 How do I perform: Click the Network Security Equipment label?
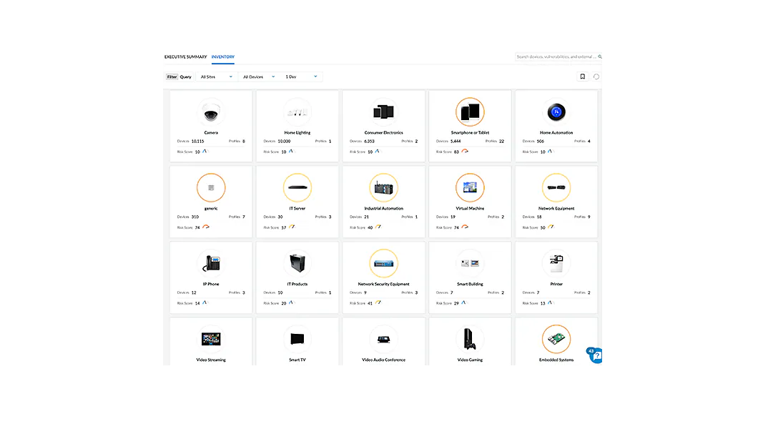click(383, 284)
